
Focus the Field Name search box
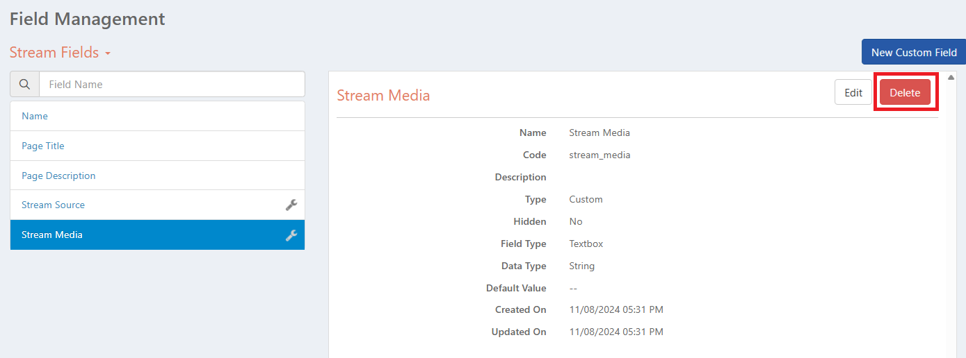[172, 84]
